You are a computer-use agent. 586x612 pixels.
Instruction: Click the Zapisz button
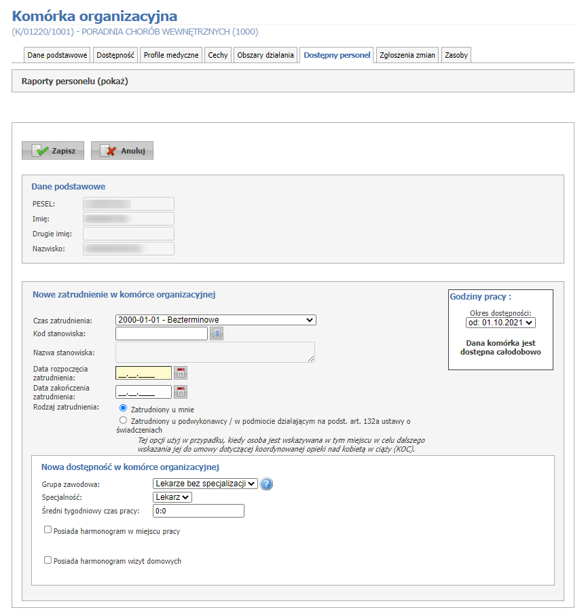click(x=53, y=151)
